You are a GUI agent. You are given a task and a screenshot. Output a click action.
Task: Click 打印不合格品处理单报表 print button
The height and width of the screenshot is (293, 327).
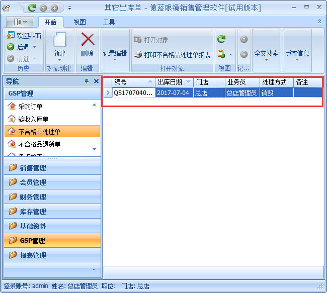(x=172, y=55)
